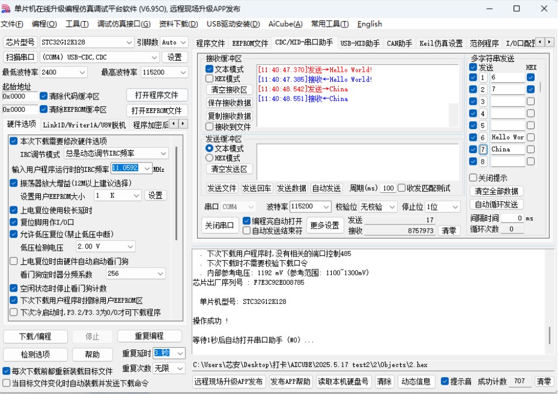The width and height of the screenshot is (558, 394).
Task: Open the 文件(F) menu
Action: tap(12, 24)
